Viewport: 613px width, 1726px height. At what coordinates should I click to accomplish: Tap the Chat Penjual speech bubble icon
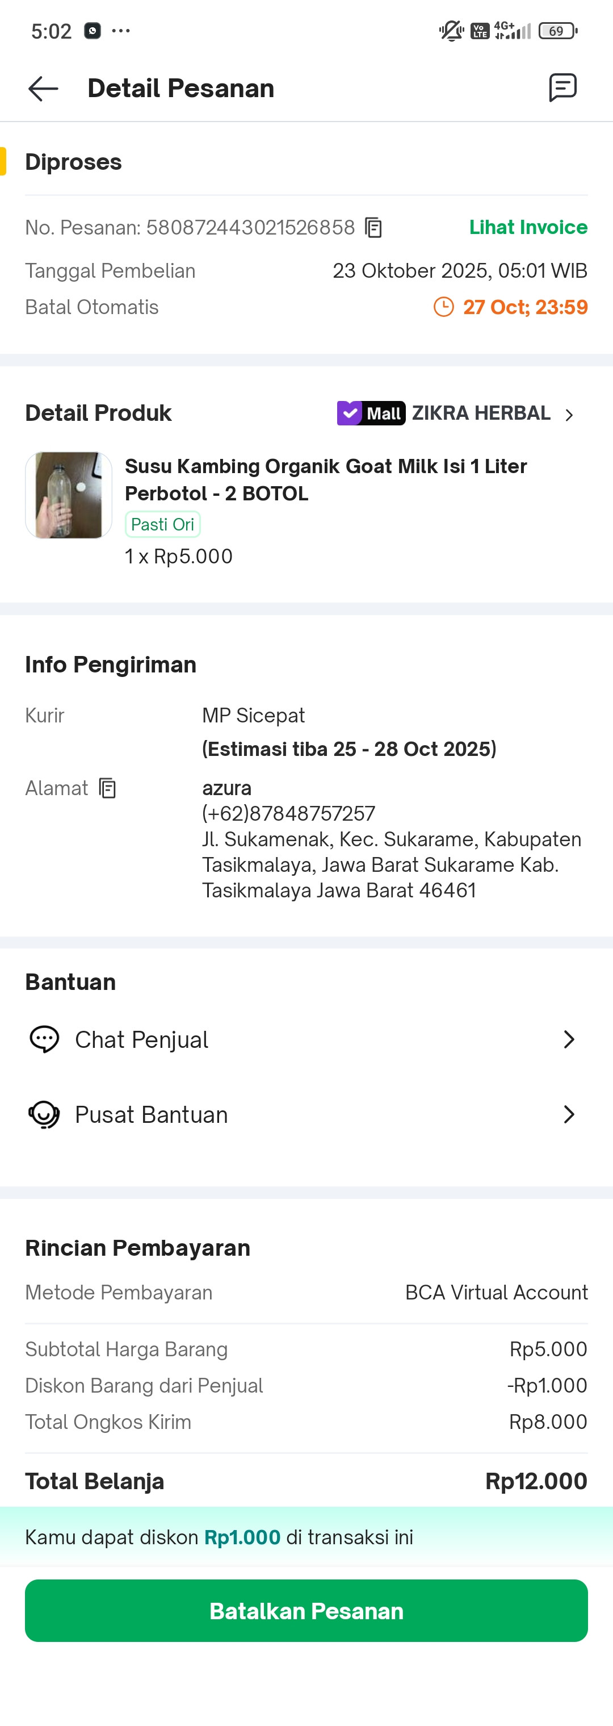point(44,1039)
